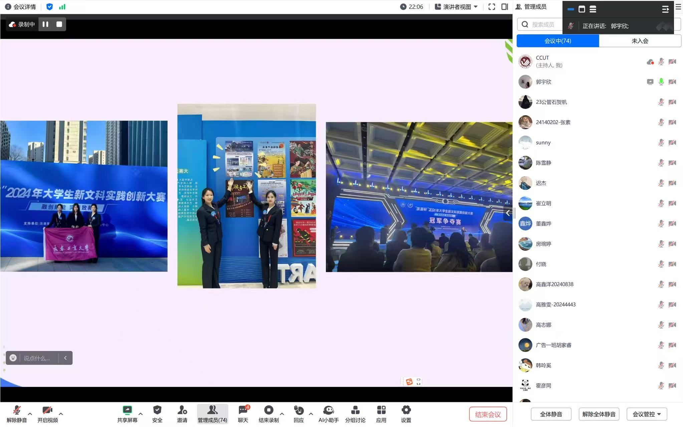Enter fullscreen mode via top icon

(492, 7)
